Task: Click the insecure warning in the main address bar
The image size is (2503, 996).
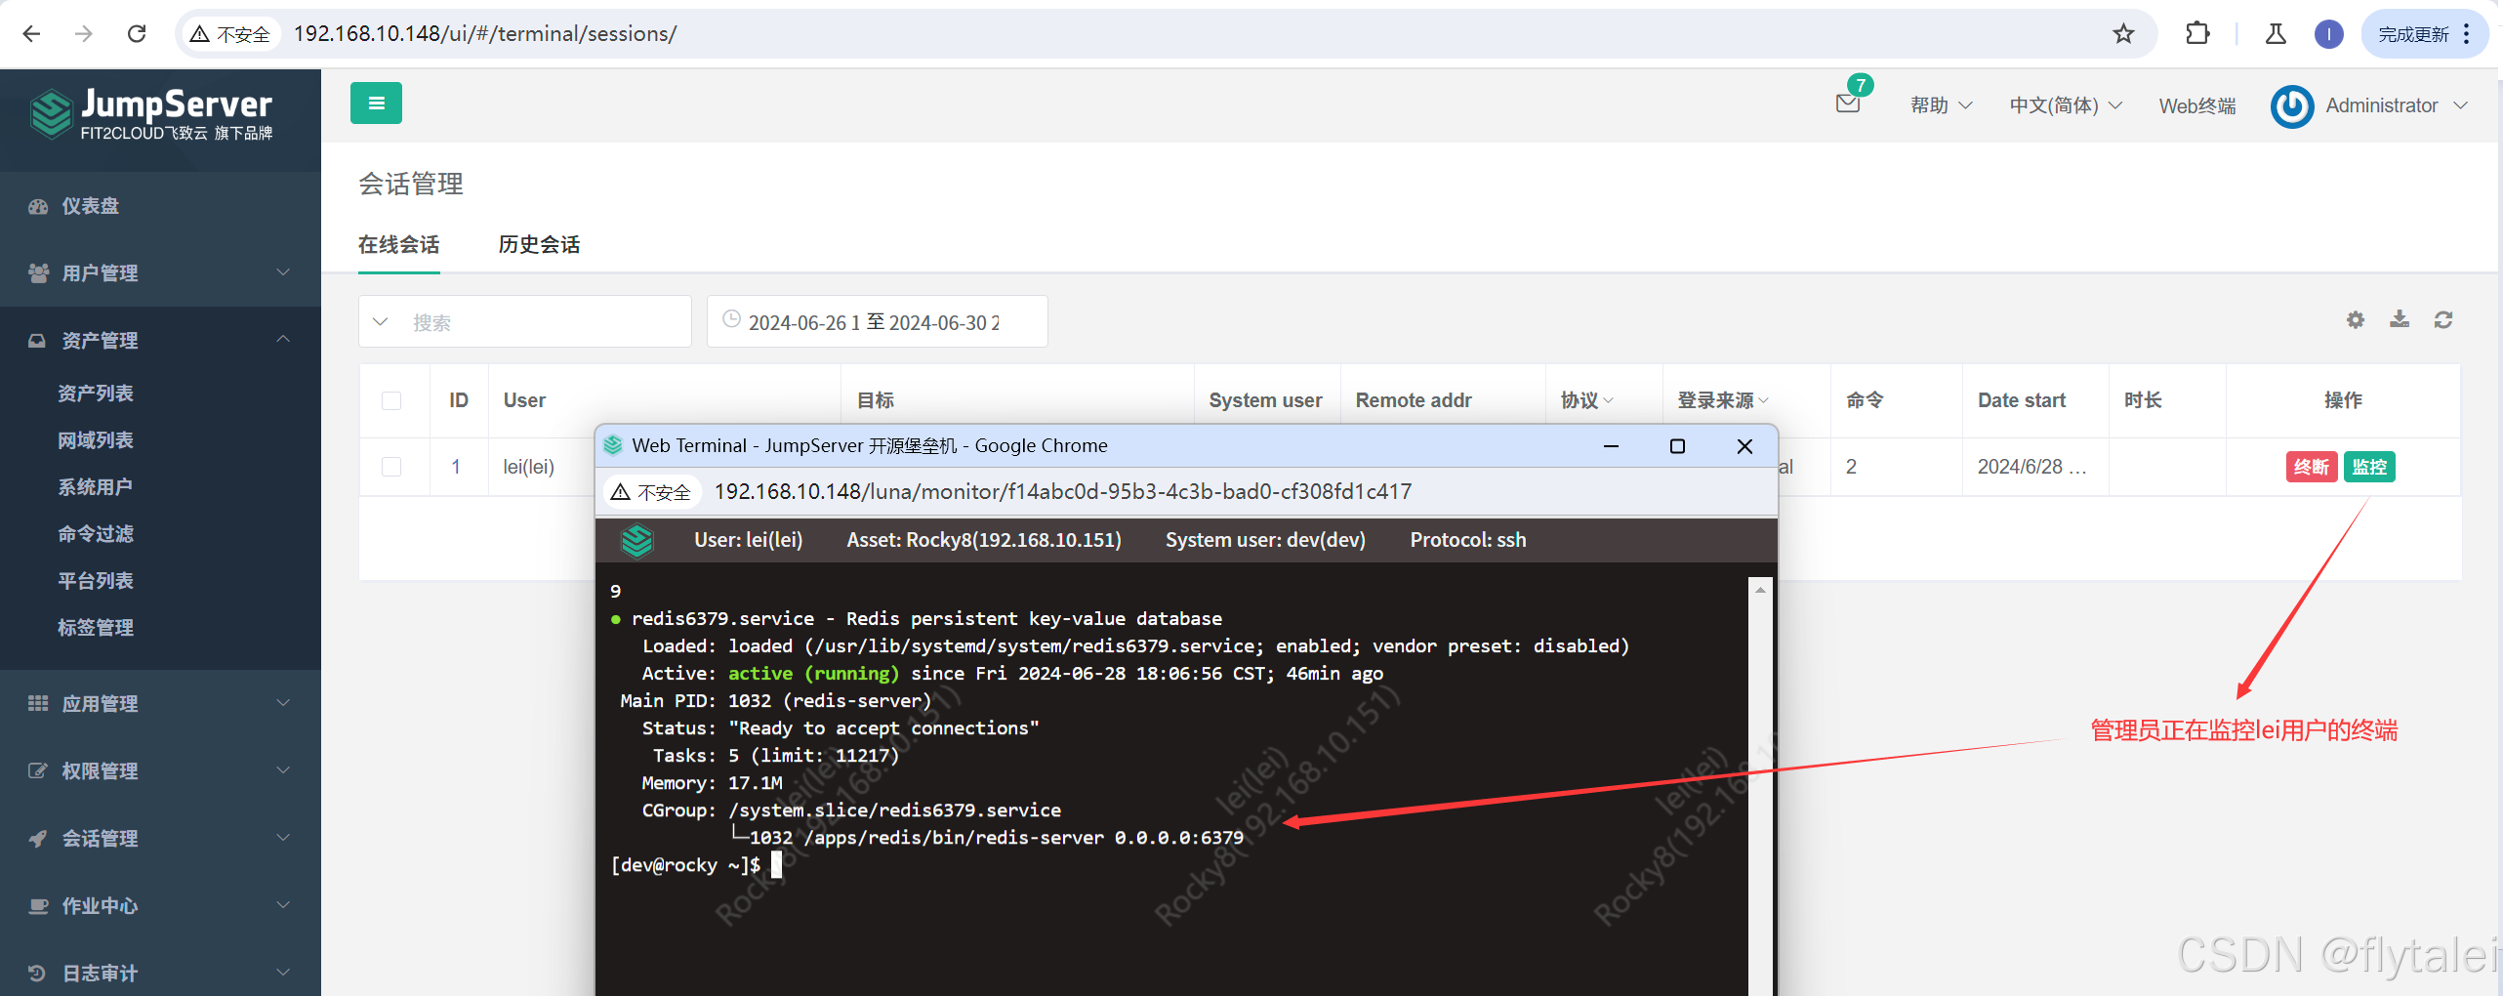Action: tap(230, 34)
